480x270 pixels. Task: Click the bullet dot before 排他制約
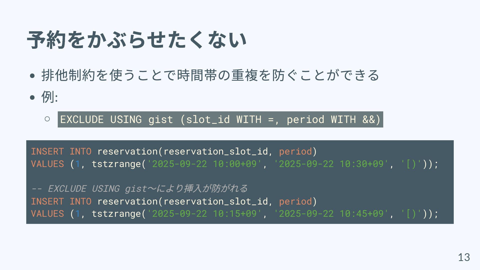click(x=32, y=76)
